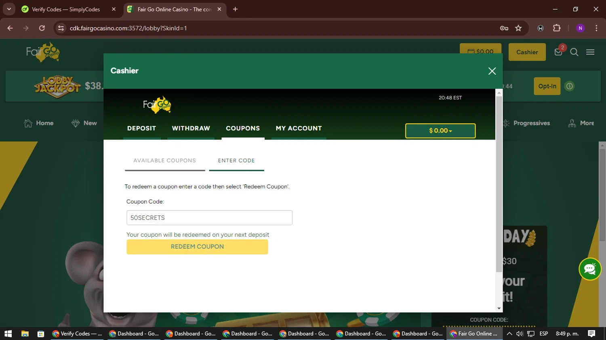Select the ENTER CODE sub-tab
This screenshot has height=340, width=606.
pyautogui.click(x=236, y=161)
